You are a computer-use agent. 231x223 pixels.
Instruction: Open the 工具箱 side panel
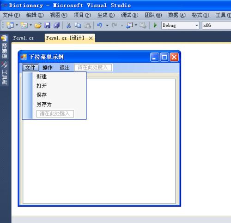(x=5, y=73)
